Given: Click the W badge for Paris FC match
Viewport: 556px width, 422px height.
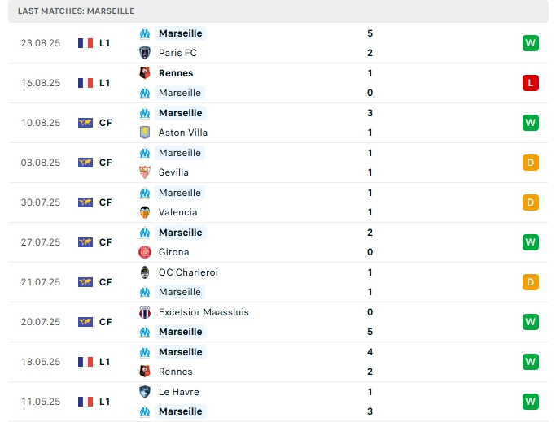Looking at the screenshot, I should click(531, 43).
